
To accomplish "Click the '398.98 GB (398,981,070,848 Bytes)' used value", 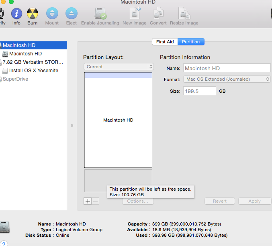I will [x=190, y=235].
